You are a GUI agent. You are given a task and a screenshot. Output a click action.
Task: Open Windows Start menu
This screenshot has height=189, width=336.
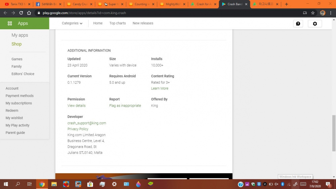(x=6, y=184)
